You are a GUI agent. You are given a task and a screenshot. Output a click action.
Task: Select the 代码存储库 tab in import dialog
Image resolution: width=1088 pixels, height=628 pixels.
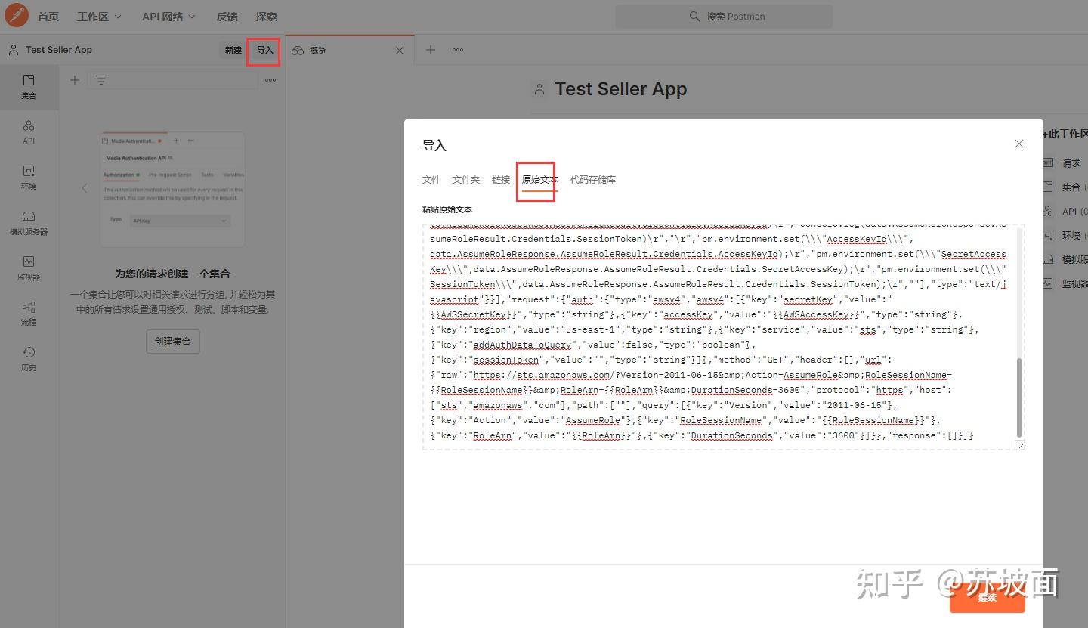point(593,180)
